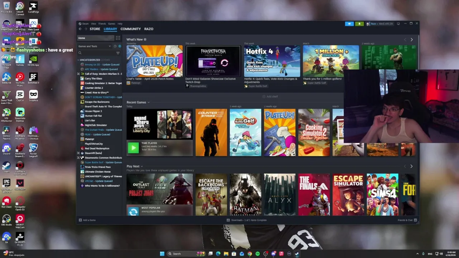Open Streamlabs Desktop icon
Viewport: 459px width, 258px height.
pyautogui.click(x=20, y=115)
